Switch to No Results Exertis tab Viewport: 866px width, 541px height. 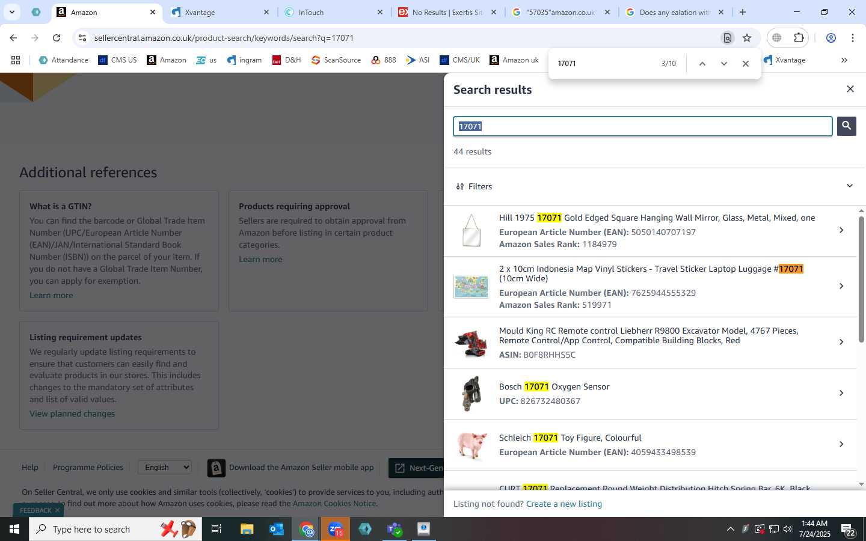click(x=447, y=12)
